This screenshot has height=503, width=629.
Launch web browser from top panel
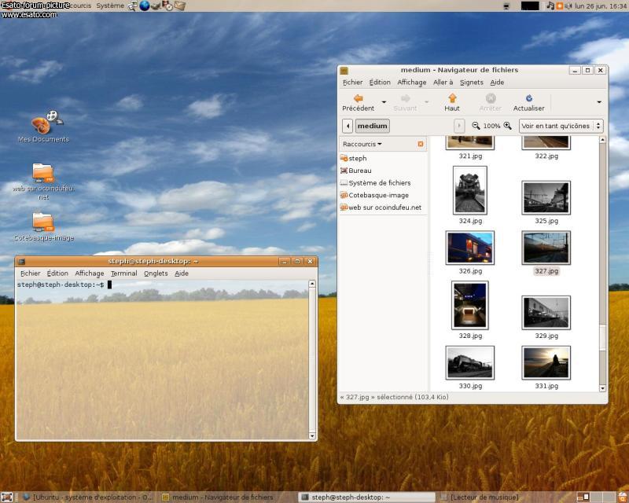tap(145, 6)
